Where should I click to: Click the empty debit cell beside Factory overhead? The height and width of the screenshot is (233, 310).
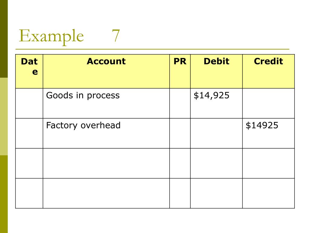point(216,133)
